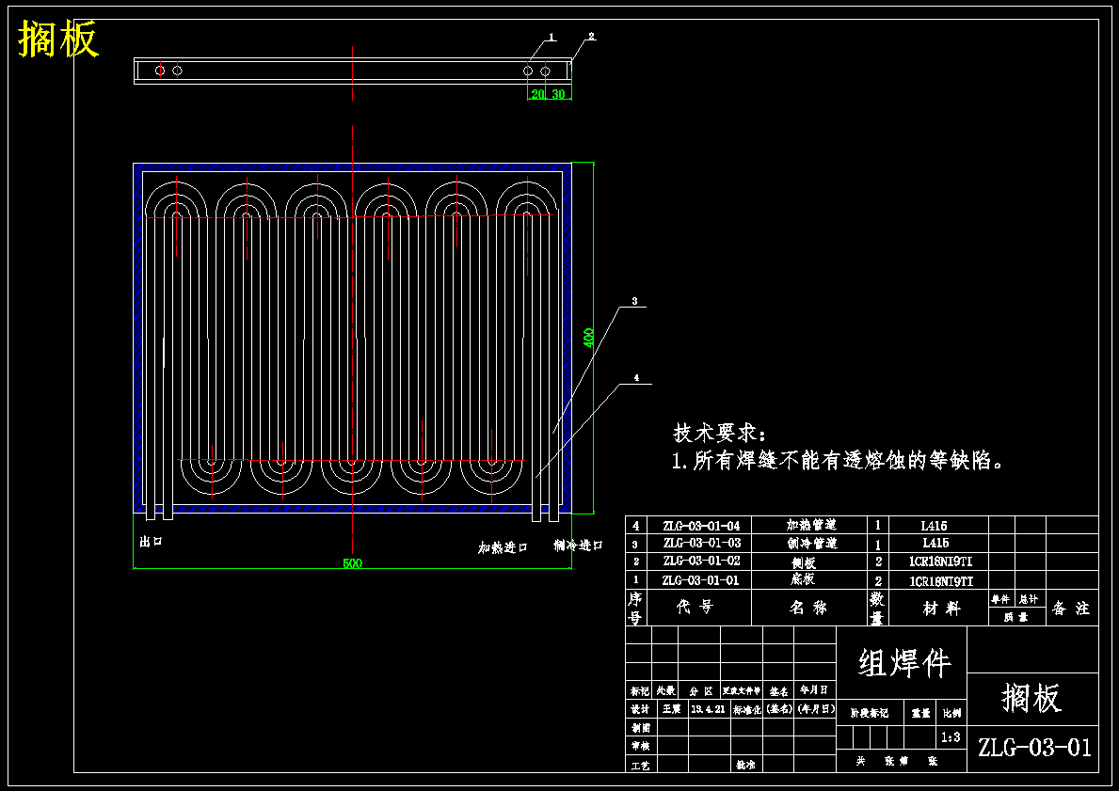Select the ZLG-03-01-01 code cell
Image resolution: width=1119 pixels, height=791 pixels.
pyautogui.click(x=701, y=580)
